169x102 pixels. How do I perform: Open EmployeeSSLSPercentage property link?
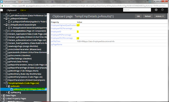(62, 38)
